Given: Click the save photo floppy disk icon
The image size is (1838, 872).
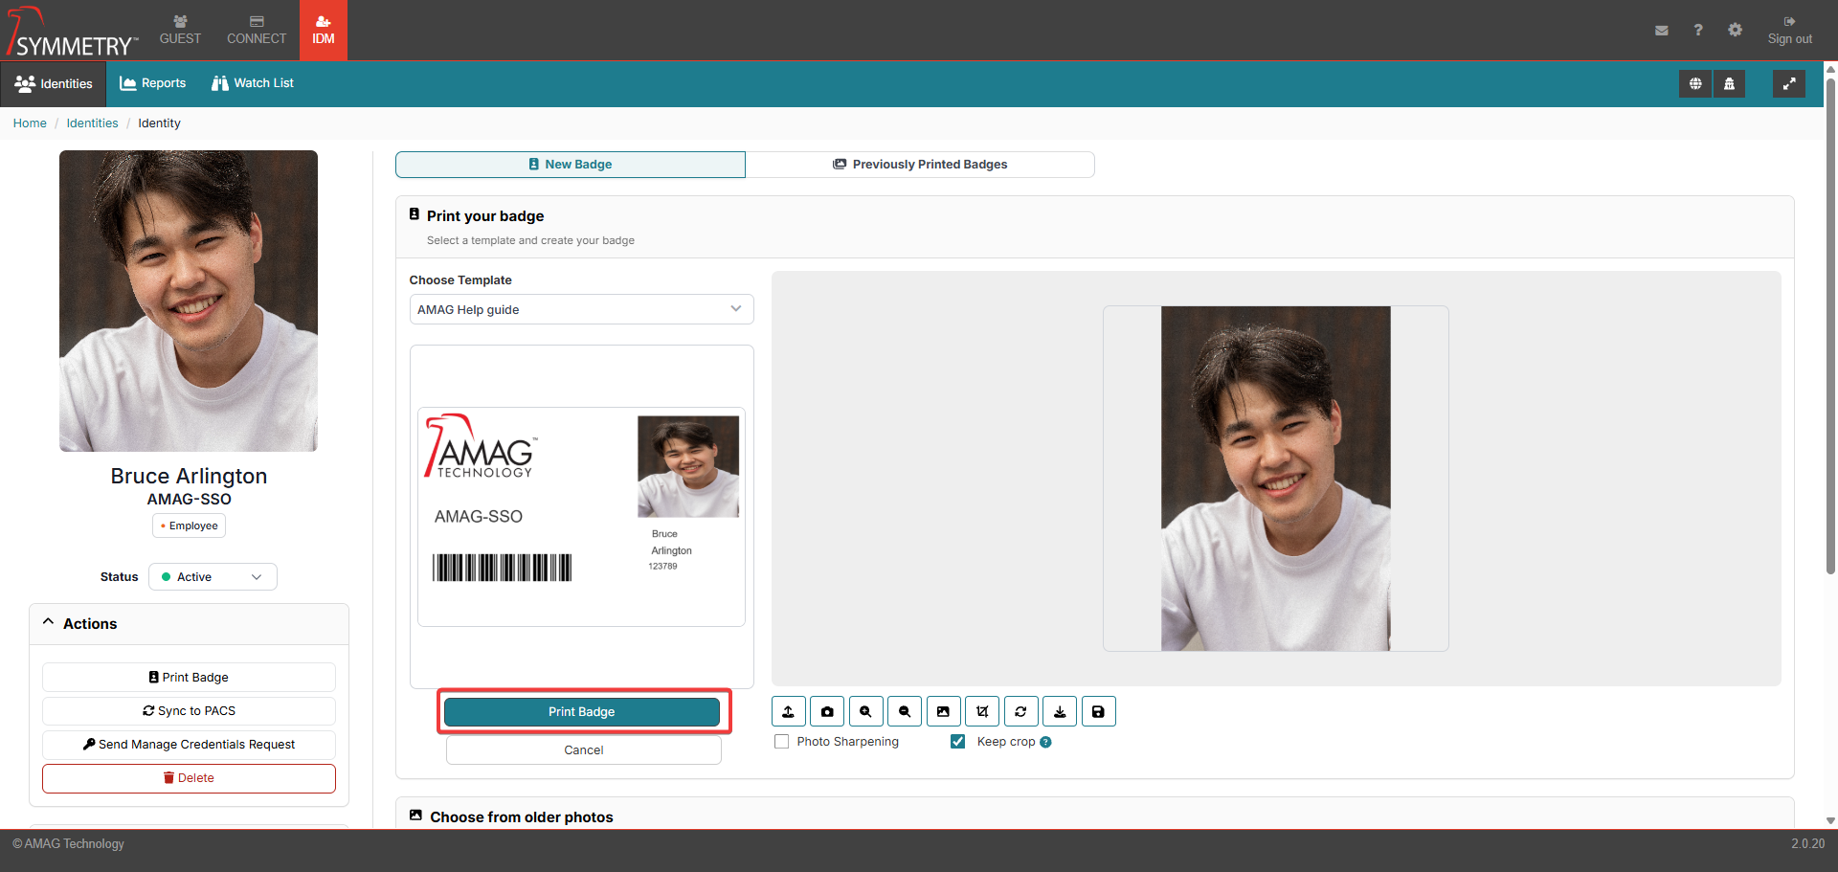Looking at the screenshot, I should [x=1098, y=711].
